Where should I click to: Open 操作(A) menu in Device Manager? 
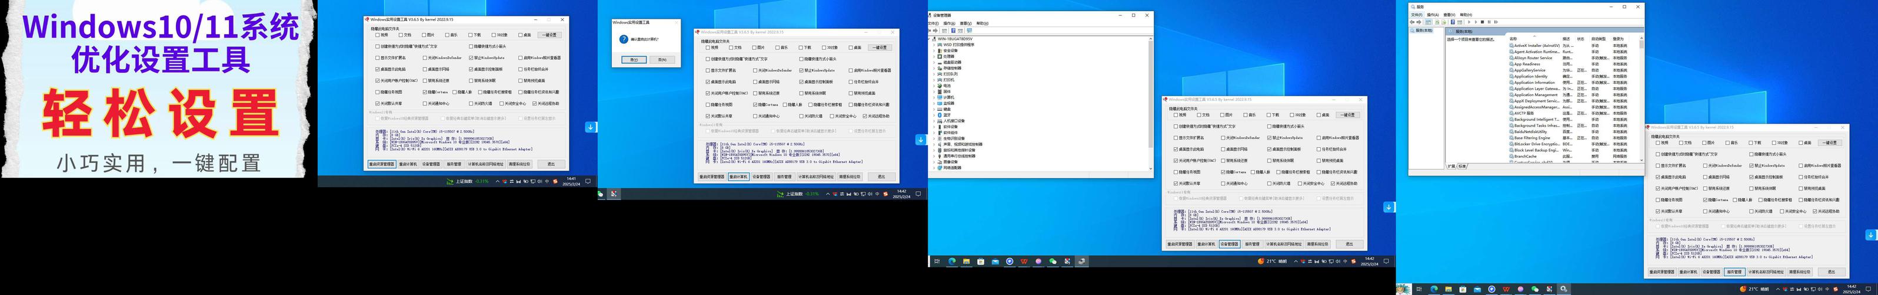pos(948,23)
